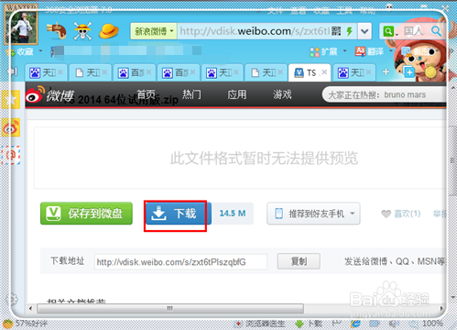The width and height of the screenshot is (457, 330).
Task: Toggle the green lightning speed mode icon
Action: point(350,31)
